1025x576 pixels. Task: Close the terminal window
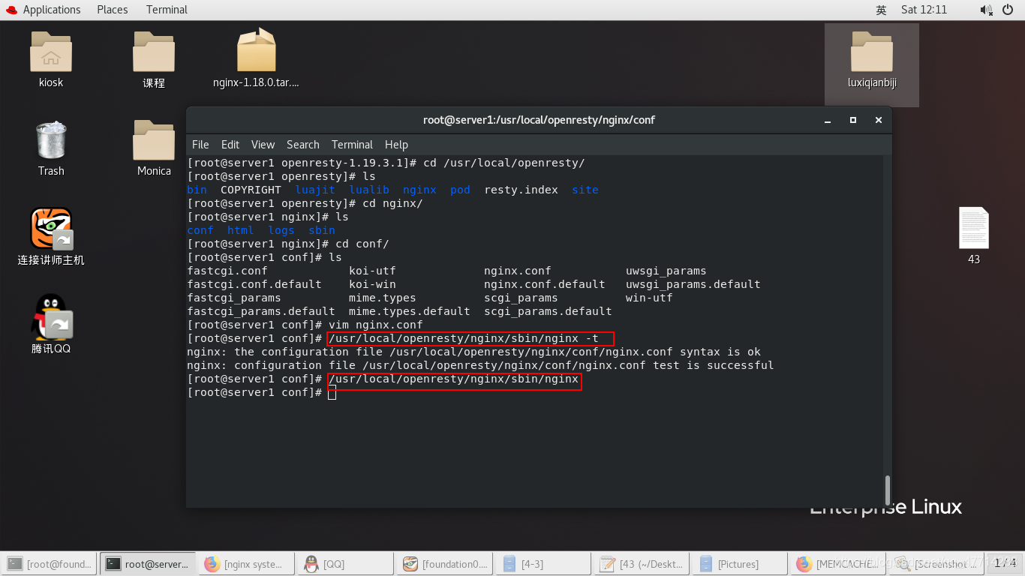[x=878, y=120]
